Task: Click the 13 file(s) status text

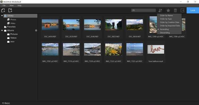Action: (6, 103)
